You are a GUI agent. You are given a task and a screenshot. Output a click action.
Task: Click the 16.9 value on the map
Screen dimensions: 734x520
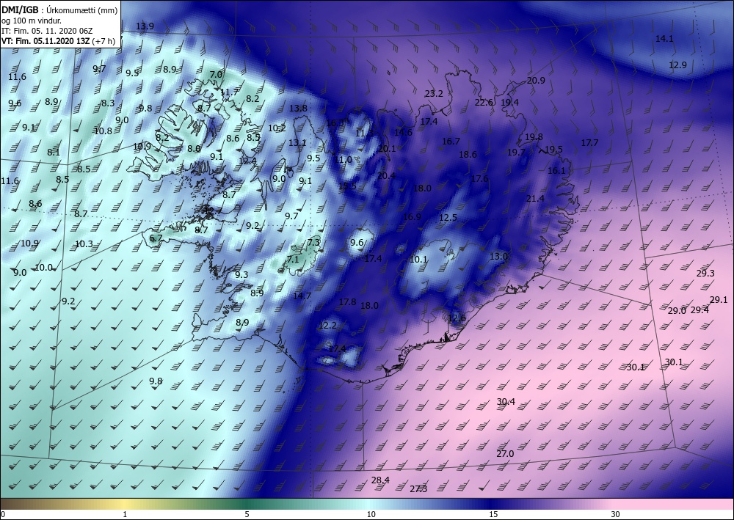(412, 217)
